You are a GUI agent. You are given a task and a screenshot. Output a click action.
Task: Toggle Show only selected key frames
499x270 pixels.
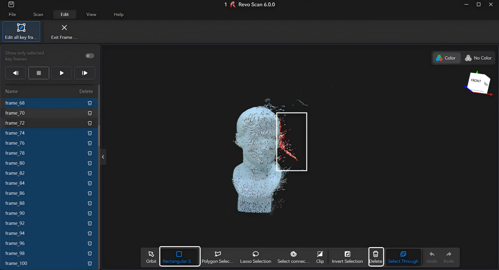pos(90,56)
